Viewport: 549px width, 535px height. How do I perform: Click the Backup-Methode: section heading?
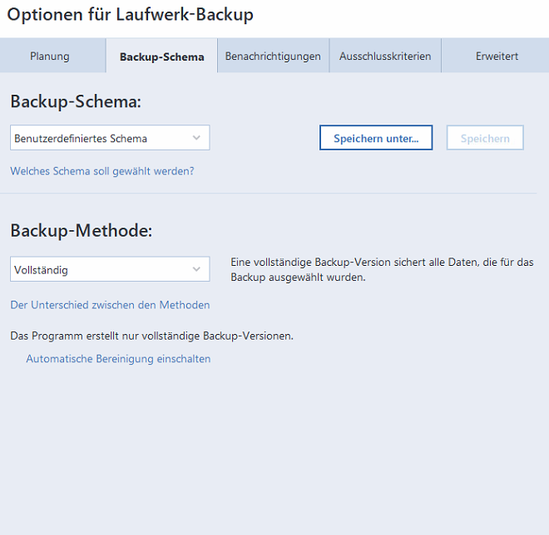[82, 231]
